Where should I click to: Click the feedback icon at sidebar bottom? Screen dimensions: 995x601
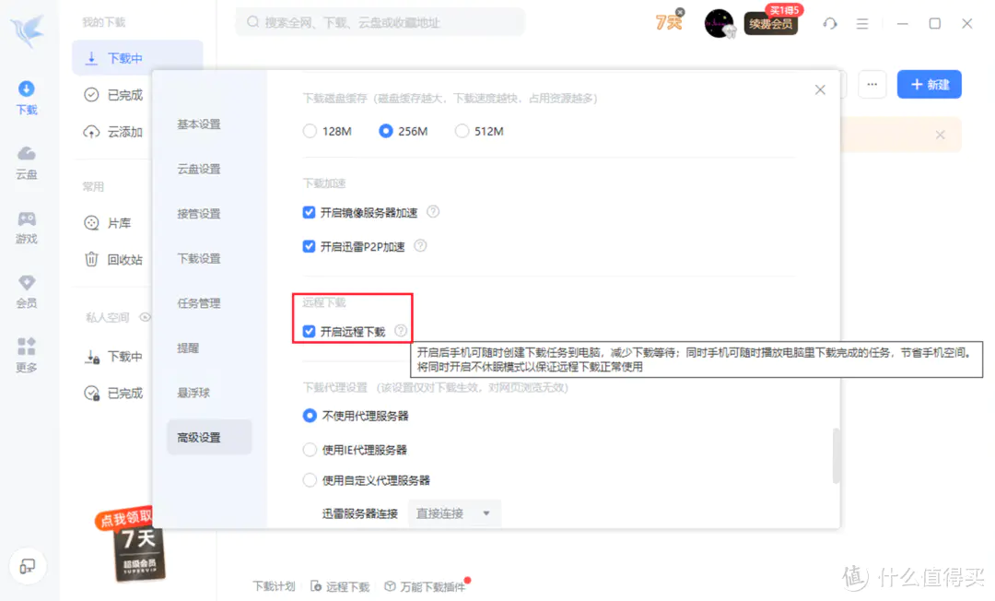click(x=28, y=566)
